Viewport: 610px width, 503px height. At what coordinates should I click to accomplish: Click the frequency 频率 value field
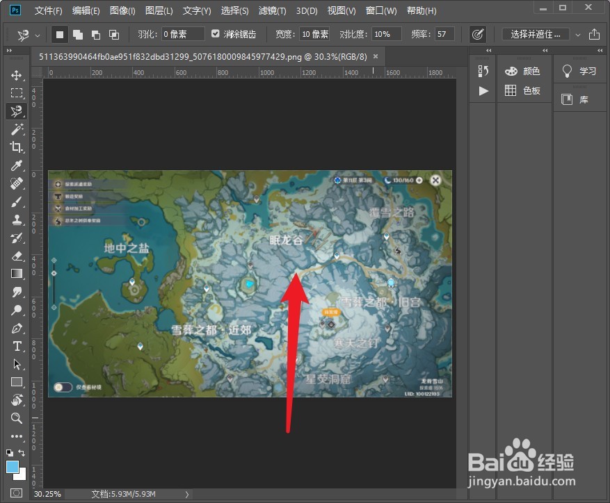point(444,34)
